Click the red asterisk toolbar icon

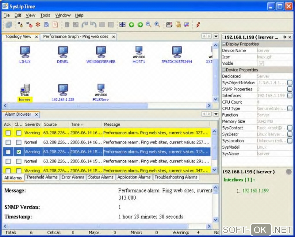tap(38, 25)
